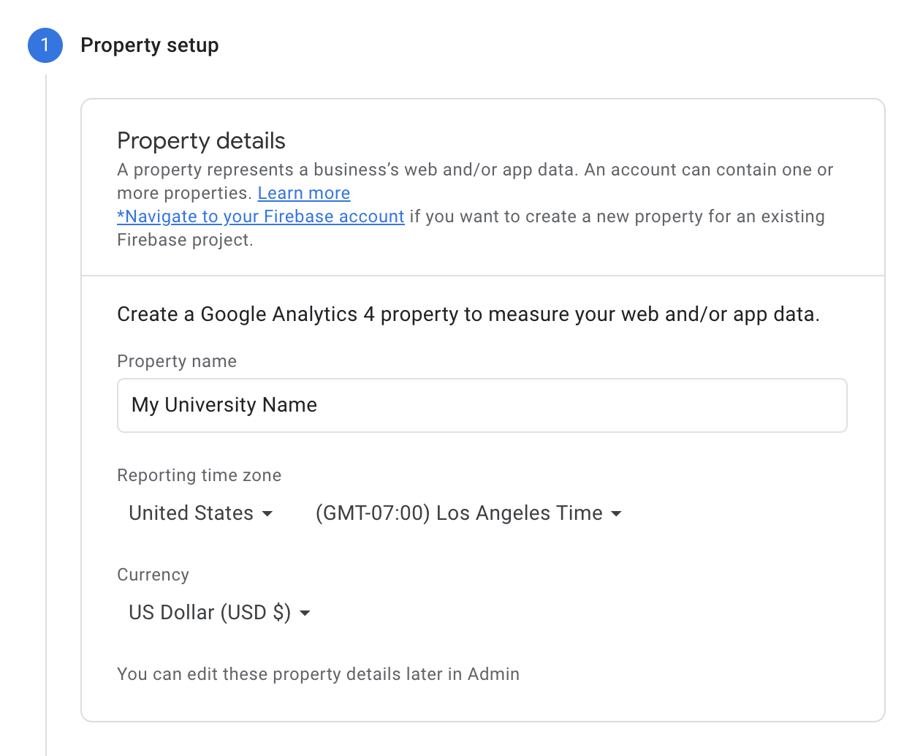Click the Property name label
This screenshot has height=756, width=912.
point(177,361)
